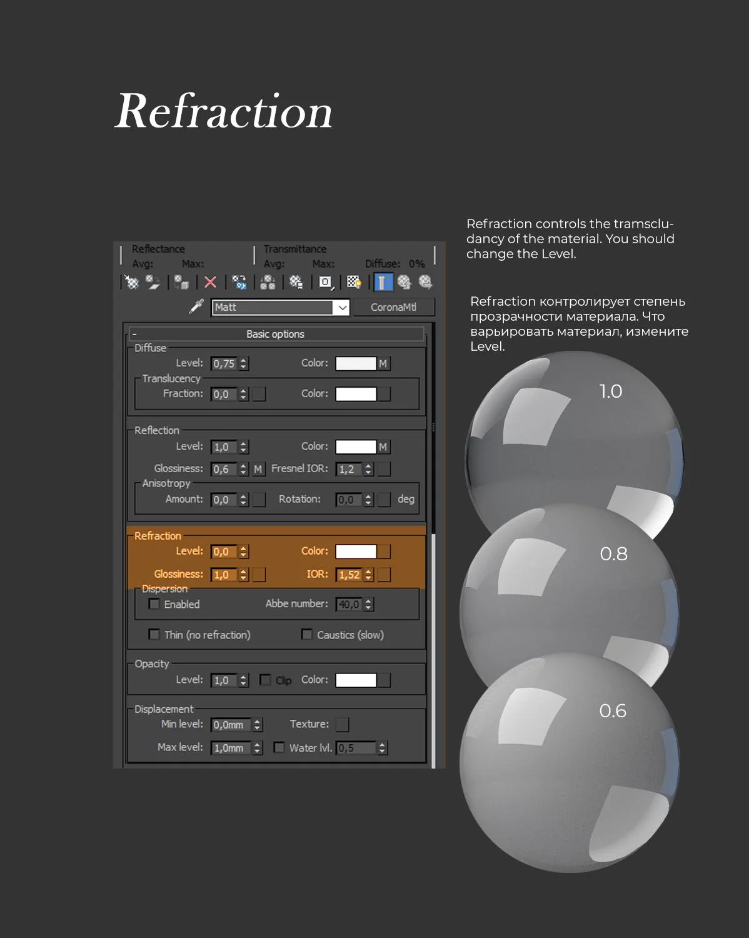Click the Refraction Level value field

(x=224, y=552)
